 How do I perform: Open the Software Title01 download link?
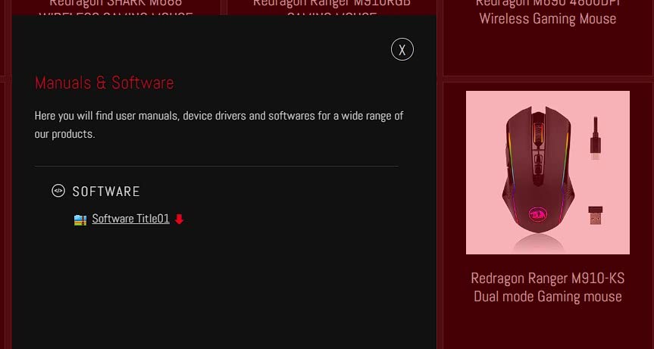(130, 219)
